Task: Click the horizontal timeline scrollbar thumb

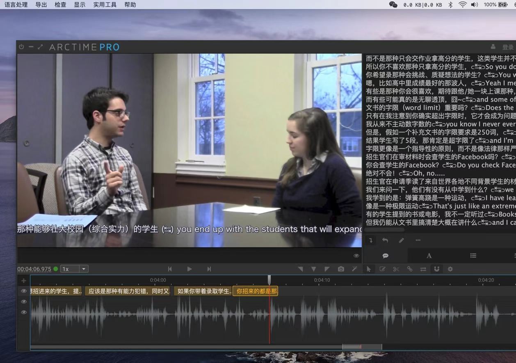Action: pyautogui.click(x=362, y=347)
